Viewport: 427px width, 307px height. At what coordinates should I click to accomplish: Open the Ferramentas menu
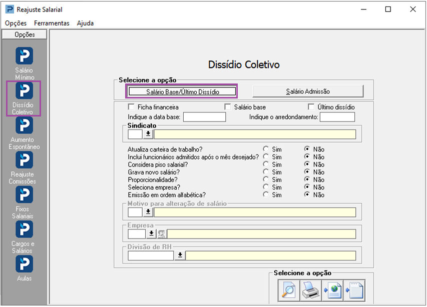[52, 23]
